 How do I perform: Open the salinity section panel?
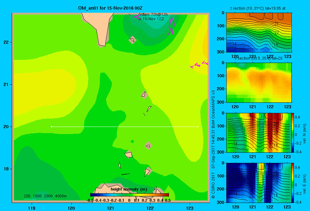coord(259,83)
